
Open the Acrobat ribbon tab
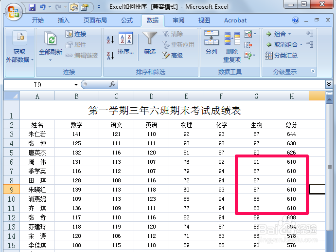(235, 20)
